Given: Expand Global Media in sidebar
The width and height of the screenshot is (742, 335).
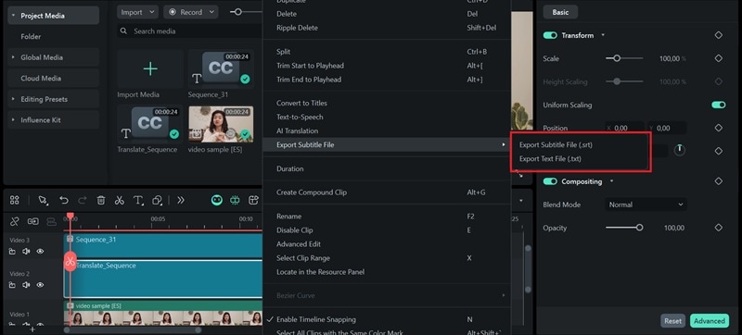Looking at the screenshot, I should click(13, 57).
